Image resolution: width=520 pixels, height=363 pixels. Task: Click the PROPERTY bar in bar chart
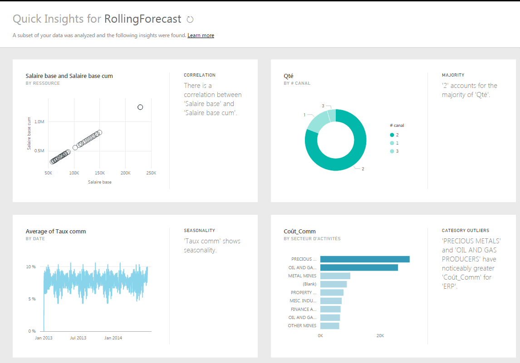coord(332,293)
